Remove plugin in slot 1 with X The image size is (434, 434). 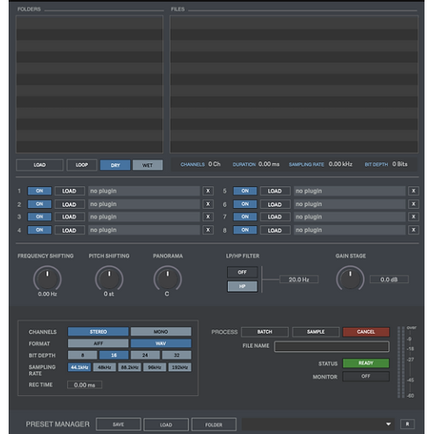coord(208,191)
